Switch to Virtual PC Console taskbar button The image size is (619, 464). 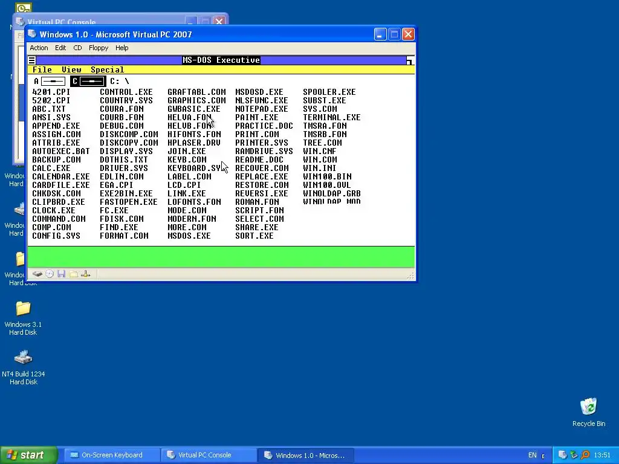tap(209, 455)
